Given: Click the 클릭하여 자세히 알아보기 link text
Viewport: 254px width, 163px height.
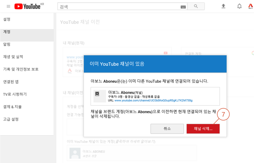Looking at the screenshot, I should point(135,142).
